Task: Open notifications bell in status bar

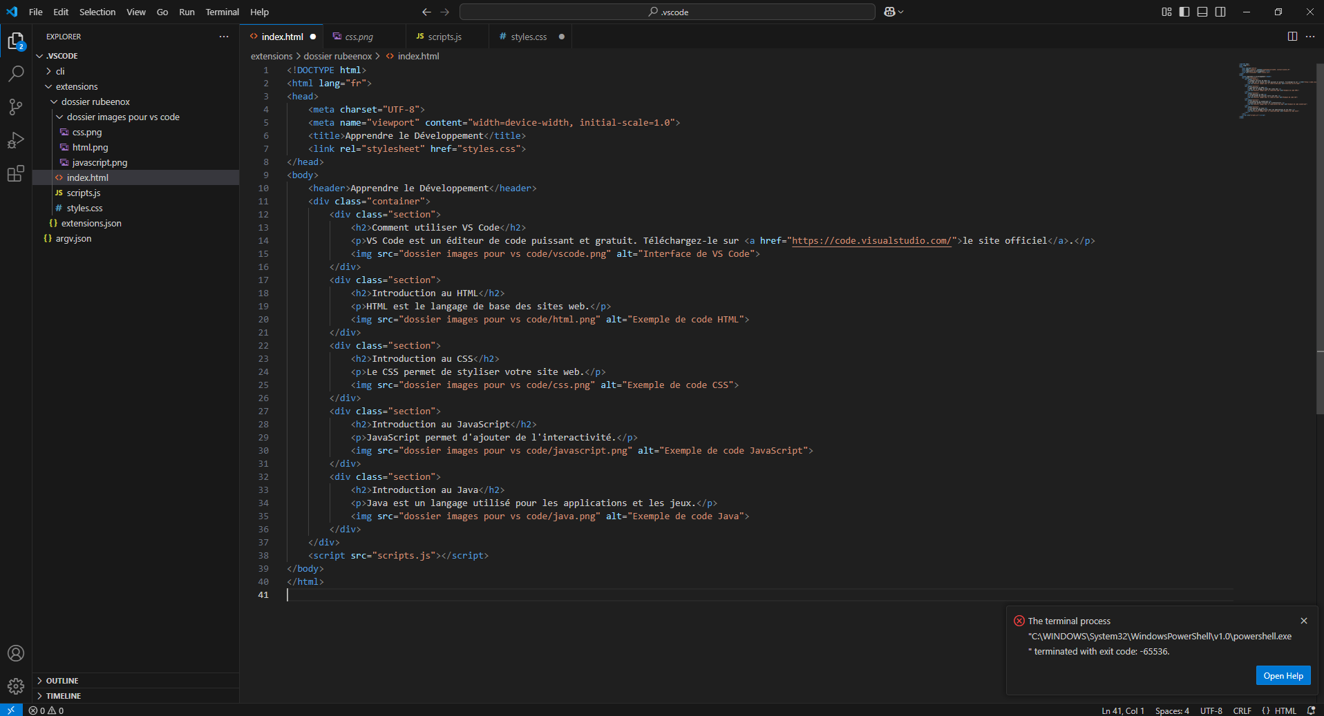Action: (x=1311, y=710)
